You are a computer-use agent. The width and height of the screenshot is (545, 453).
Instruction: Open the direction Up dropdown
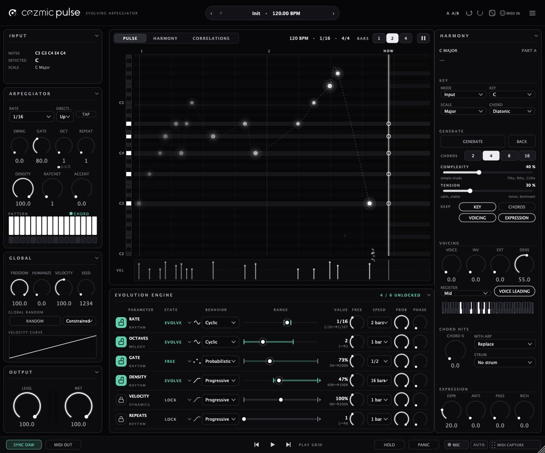(x=64, y=116)
